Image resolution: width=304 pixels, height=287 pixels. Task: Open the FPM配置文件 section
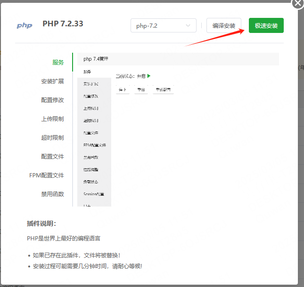pos(47,175)
